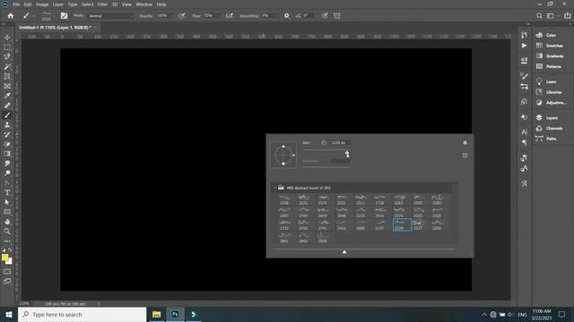Open the Flow value dropdown
The width and height of the screenshot is (574, 322).
[x=219, y=16]
